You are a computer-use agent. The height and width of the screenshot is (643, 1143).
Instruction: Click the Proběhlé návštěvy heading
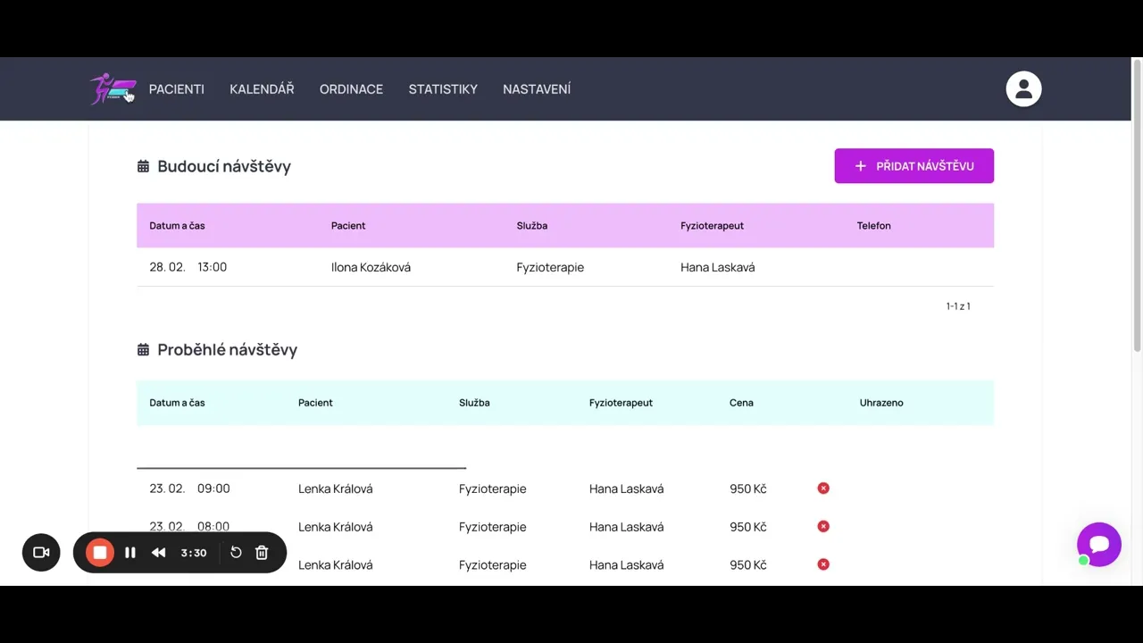pos(227,350)
